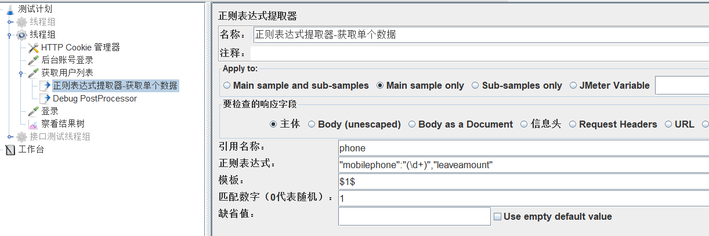Click the 正则表达式 input field
The image size is (709, 236).
point(523,165)
